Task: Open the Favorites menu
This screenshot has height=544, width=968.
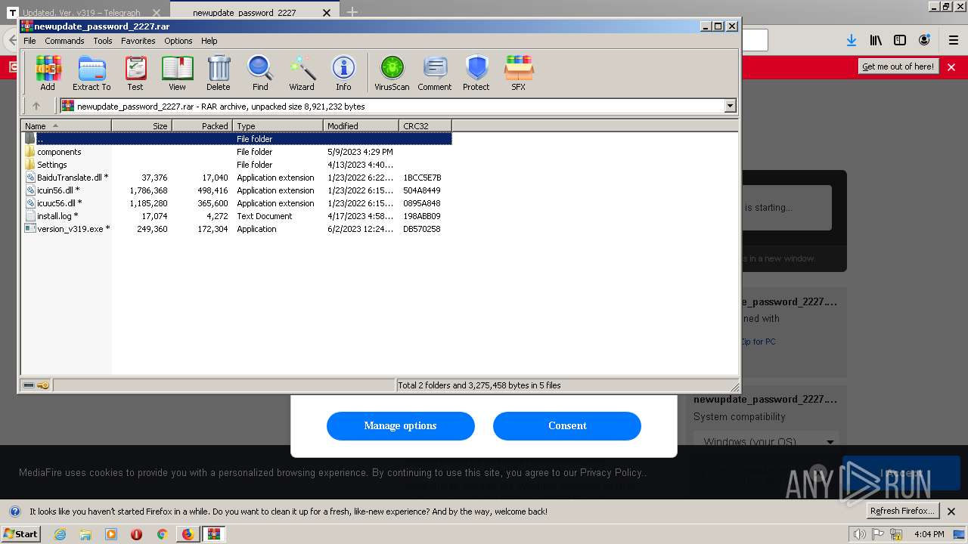Action: 138,41
